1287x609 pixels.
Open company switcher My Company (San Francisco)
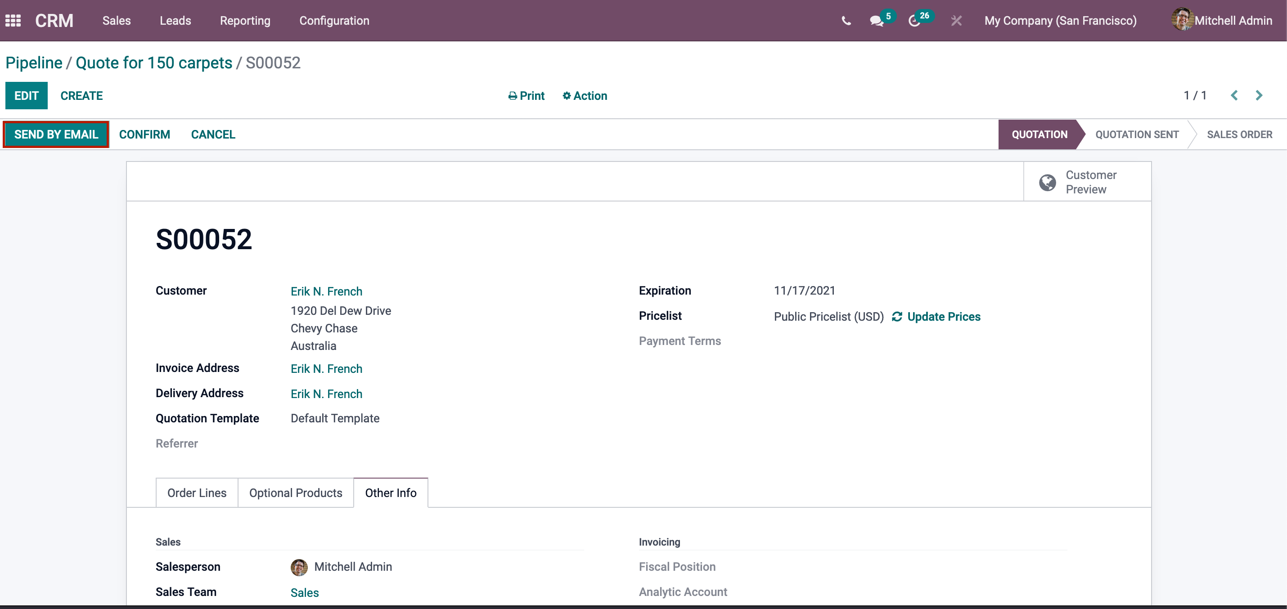(1060, 21)
